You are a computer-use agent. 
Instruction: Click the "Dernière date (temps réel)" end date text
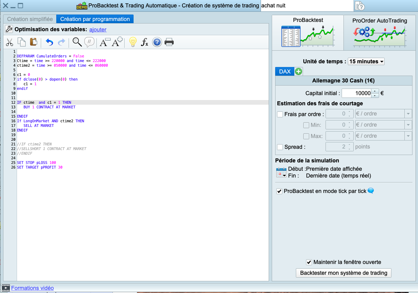tap(339, 176)
